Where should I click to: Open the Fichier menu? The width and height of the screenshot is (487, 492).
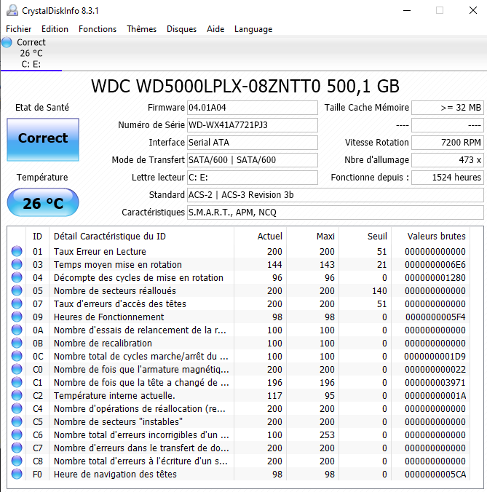(18, 29)
